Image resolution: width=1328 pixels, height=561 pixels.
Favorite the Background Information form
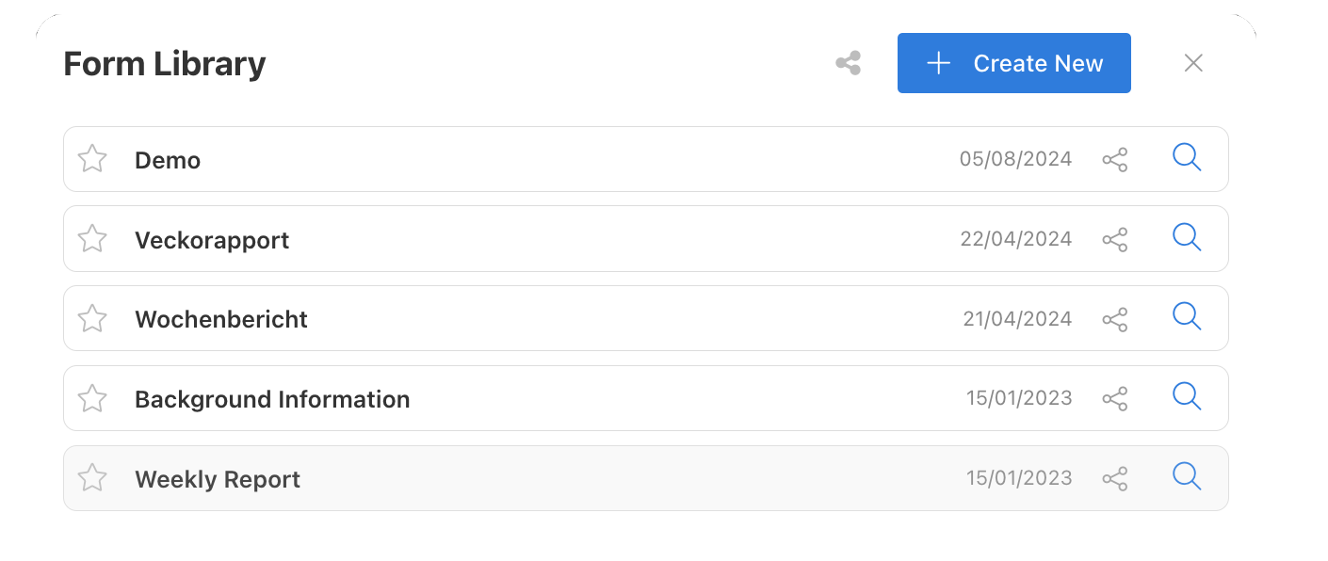[x=92, y=398]
